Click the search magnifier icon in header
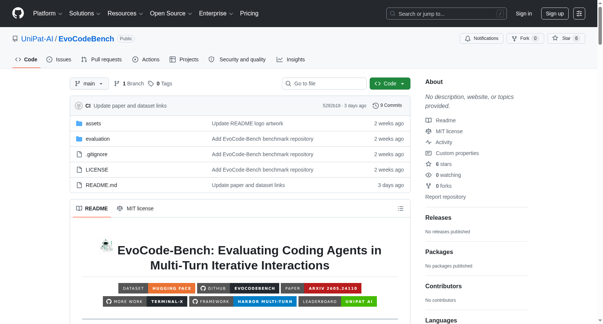 coord(393,14)
